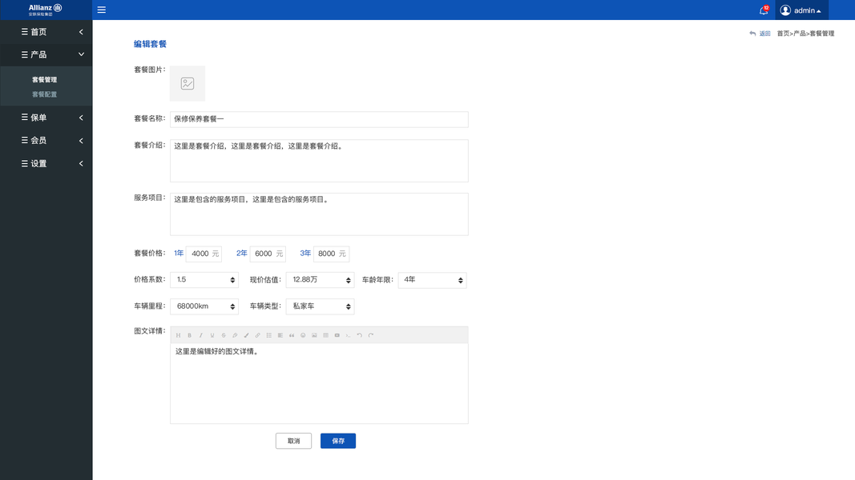Expand the 设置 sidebar menu

(x=46, y=163)
